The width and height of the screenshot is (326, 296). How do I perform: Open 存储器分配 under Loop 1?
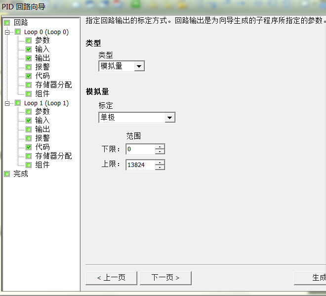[53, 156]
